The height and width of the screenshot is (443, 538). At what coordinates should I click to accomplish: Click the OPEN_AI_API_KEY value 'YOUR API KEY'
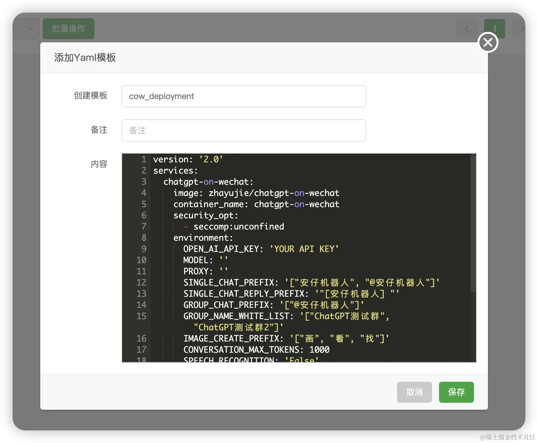[x=304, y=249]
